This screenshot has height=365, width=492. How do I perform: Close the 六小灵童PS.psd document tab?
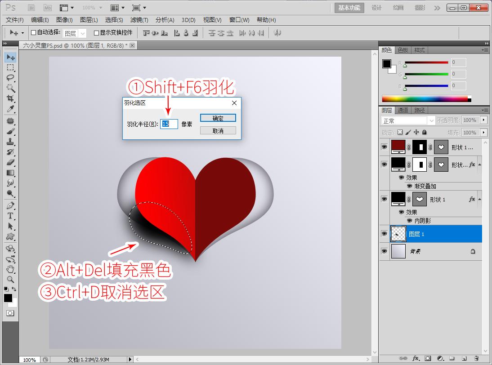132,45
